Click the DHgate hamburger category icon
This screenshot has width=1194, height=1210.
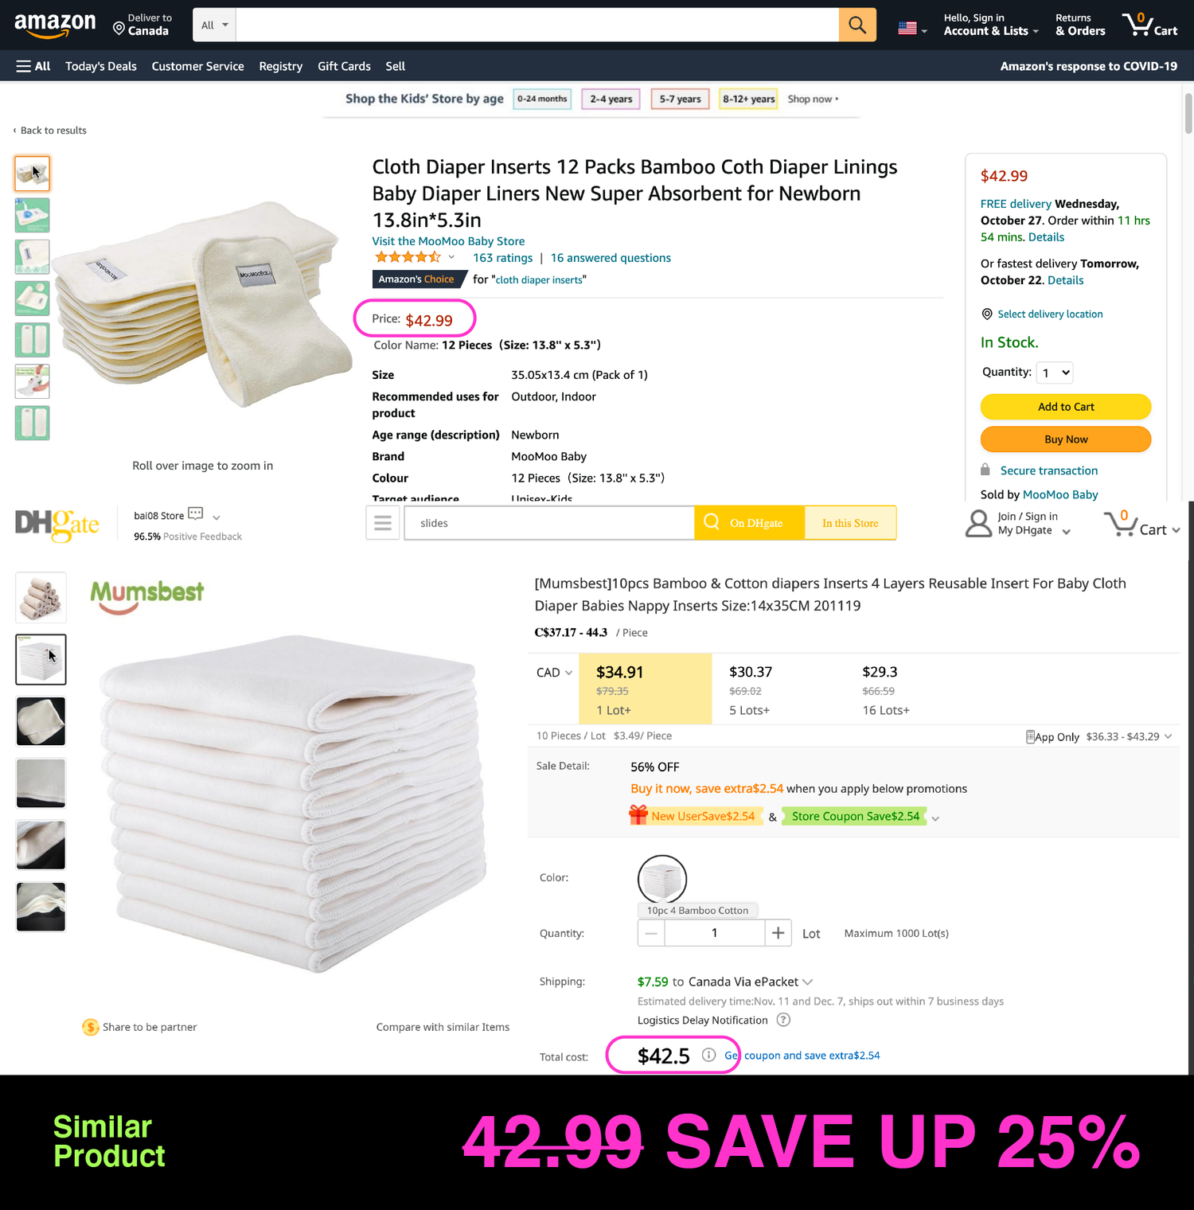coord(383,523)
